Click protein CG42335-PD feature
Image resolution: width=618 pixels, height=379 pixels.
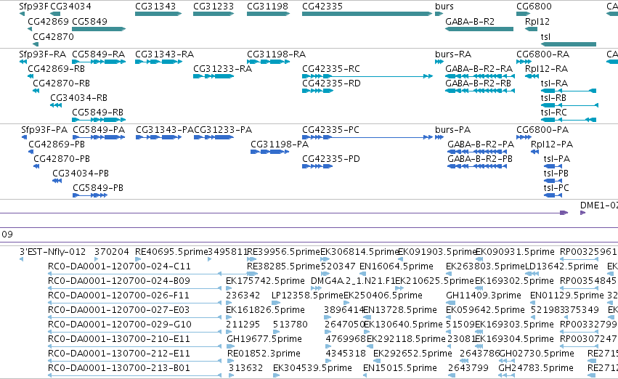317,166
